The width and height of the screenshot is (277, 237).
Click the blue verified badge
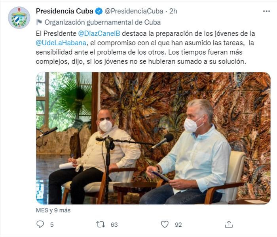coord(99,11)
